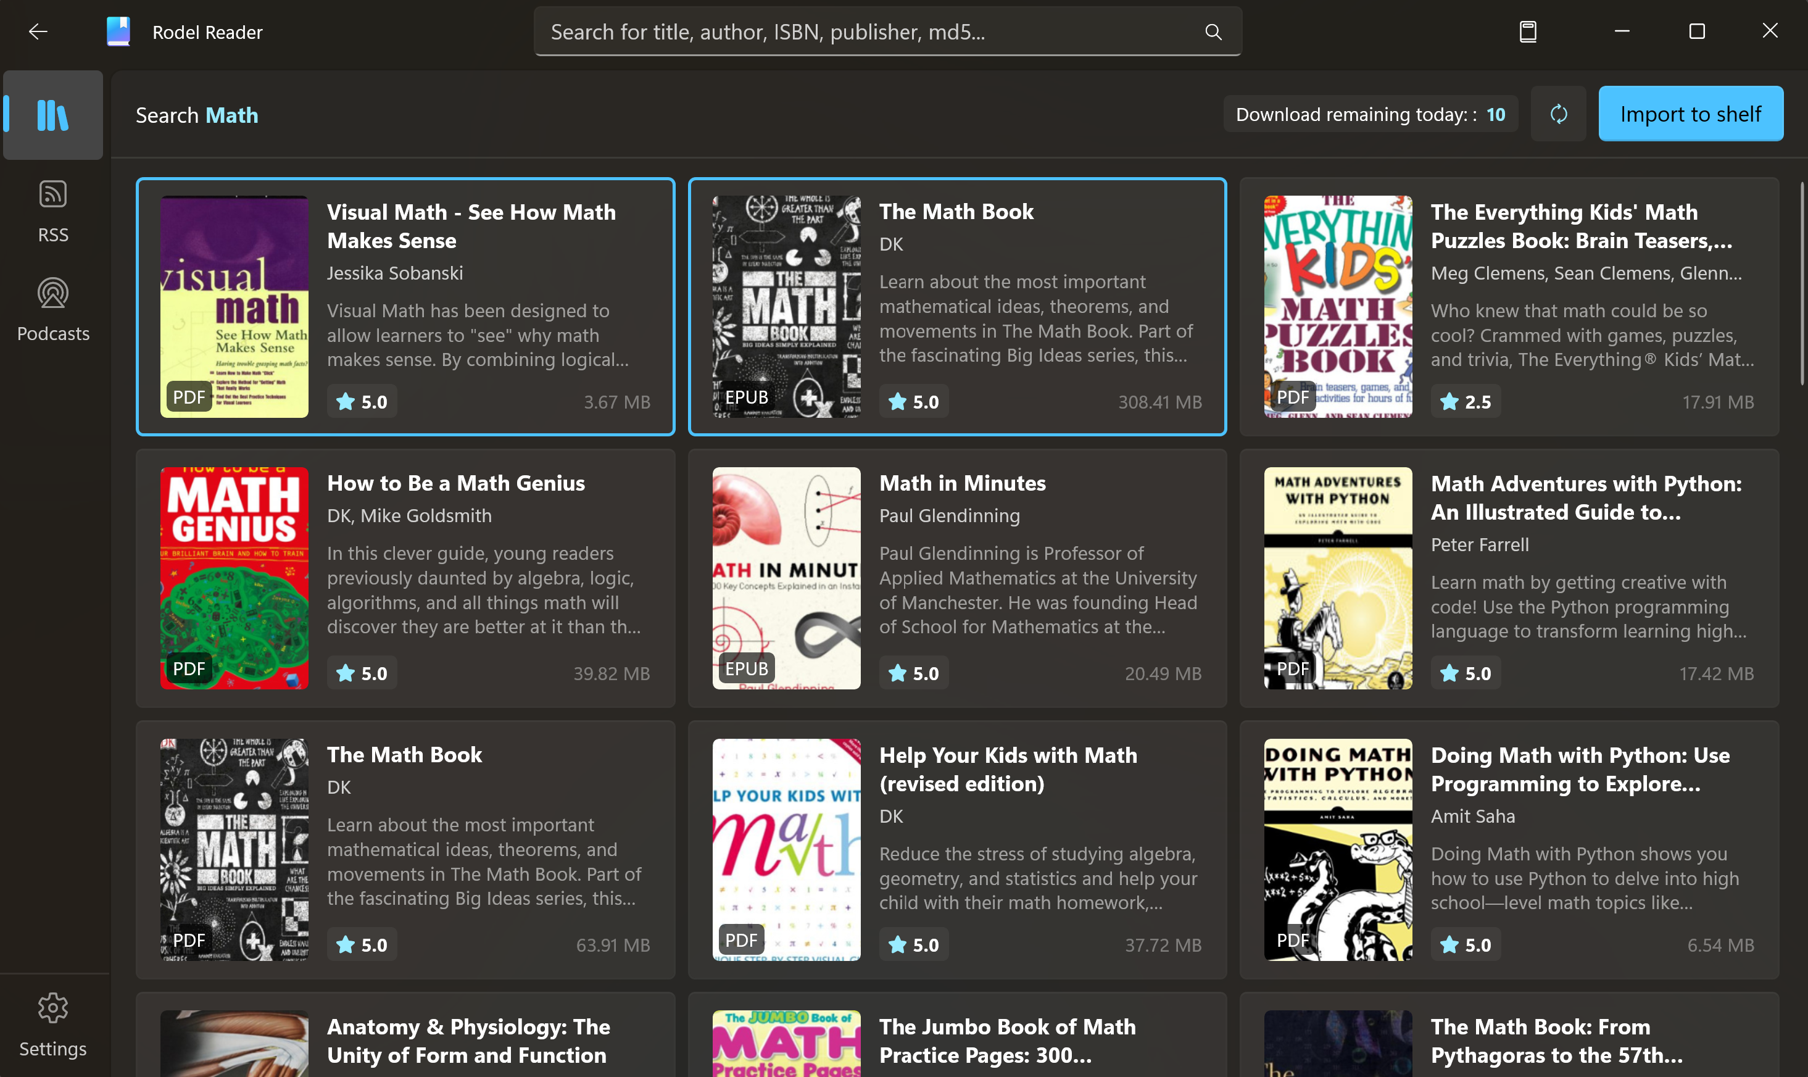Click authors Meg Clemens, Sean Clemens
The height and width of the screenshot is (1077, 1808).
point(1586,273)
